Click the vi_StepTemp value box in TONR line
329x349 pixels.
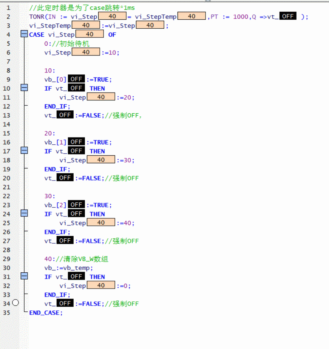click(x=192, y=16)
